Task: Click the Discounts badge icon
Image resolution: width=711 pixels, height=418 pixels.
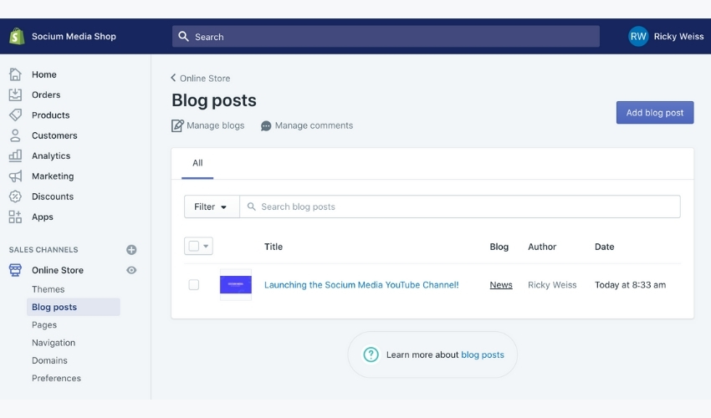Action: click(x=15, y=196)
